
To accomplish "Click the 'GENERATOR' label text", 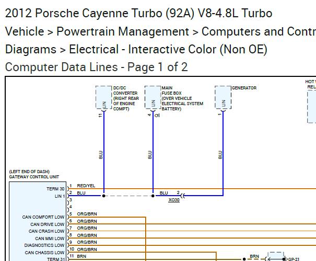I will pos(244,88).
